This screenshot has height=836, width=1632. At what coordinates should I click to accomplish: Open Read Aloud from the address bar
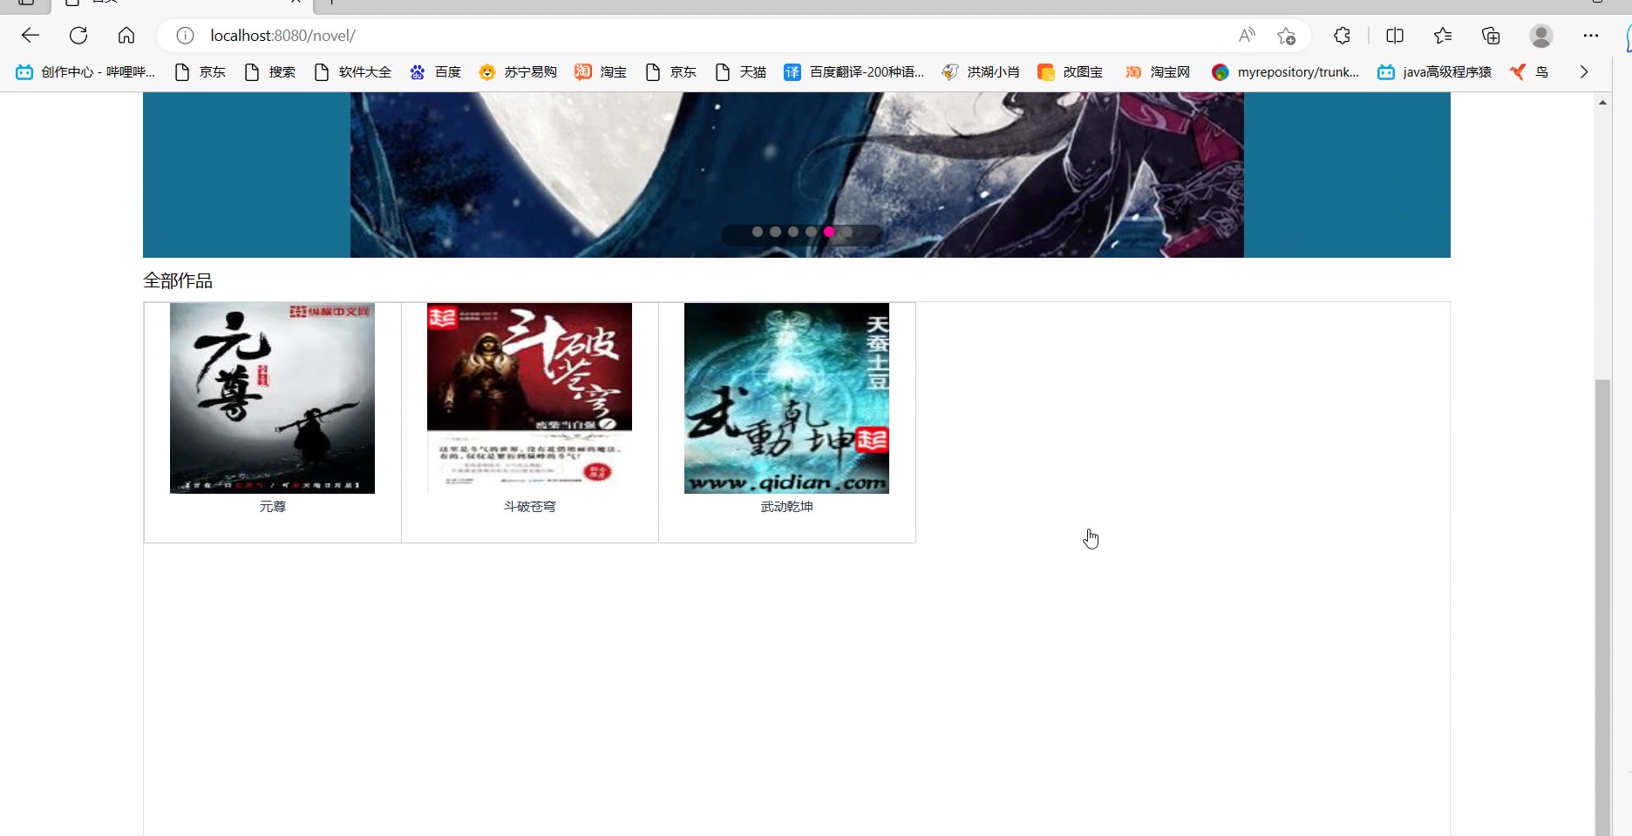(x=1248, y=36)
